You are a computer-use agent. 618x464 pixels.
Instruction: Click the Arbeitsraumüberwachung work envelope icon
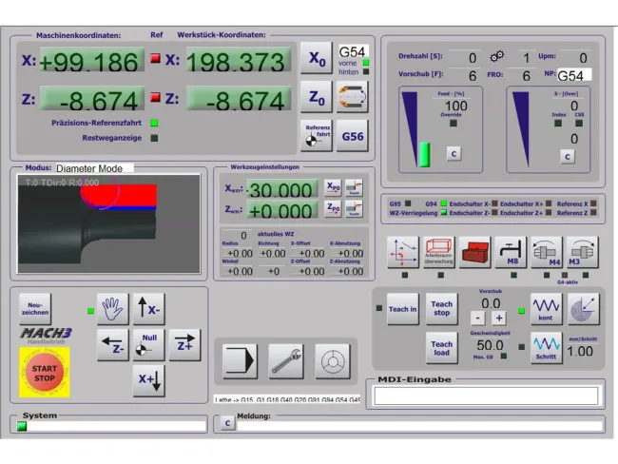[439, 253]
